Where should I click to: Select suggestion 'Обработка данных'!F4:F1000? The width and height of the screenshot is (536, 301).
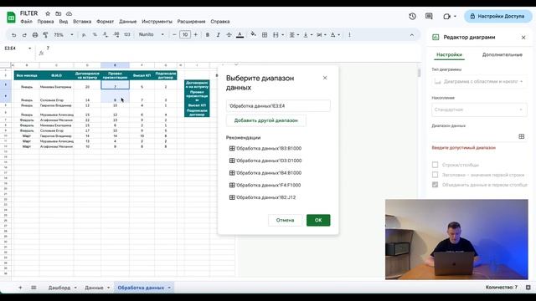(x=265, y=186)
